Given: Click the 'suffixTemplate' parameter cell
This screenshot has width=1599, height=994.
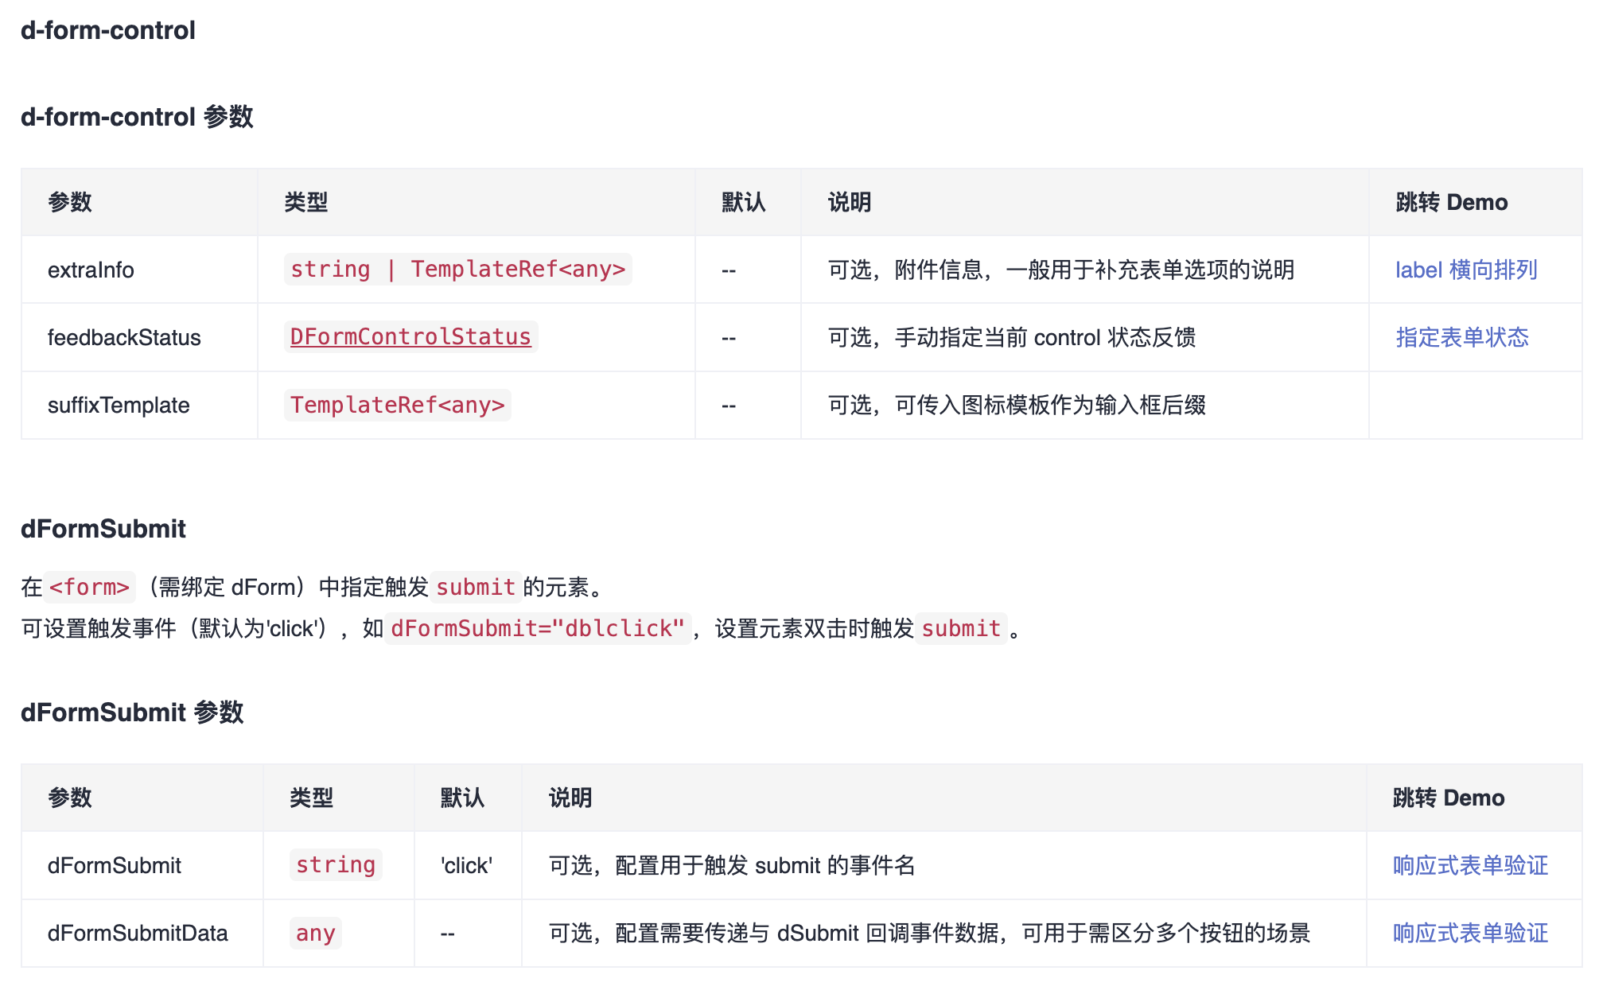Looking at the screenshot, I should 119,406.
